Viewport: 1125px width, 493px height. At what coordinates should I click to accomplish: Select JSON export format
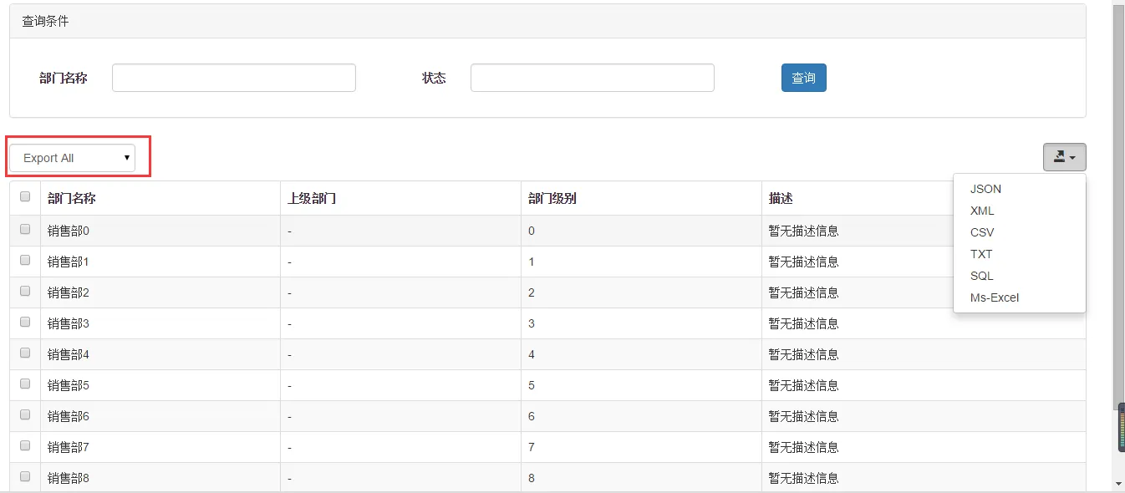[985, 189]
